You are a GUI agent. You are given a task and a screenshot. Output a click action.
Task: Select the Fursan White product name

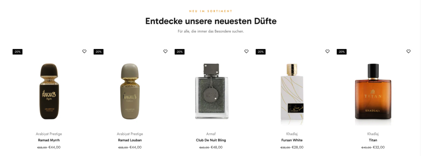tap(292, 140)
